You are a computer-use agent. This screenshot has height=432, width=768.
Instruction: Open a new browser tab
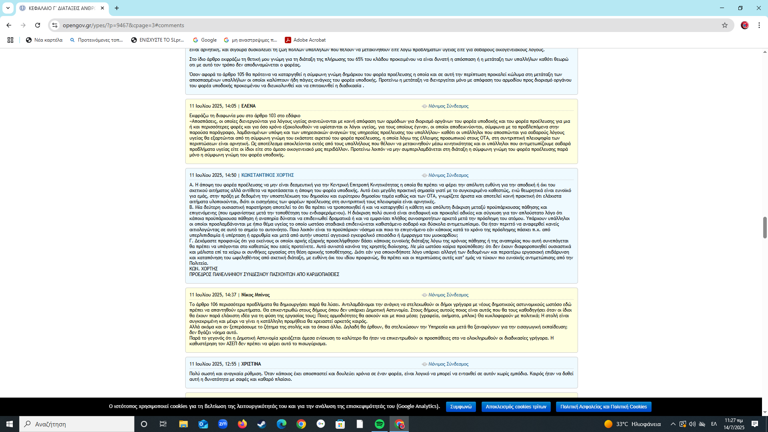pos(117,8)
